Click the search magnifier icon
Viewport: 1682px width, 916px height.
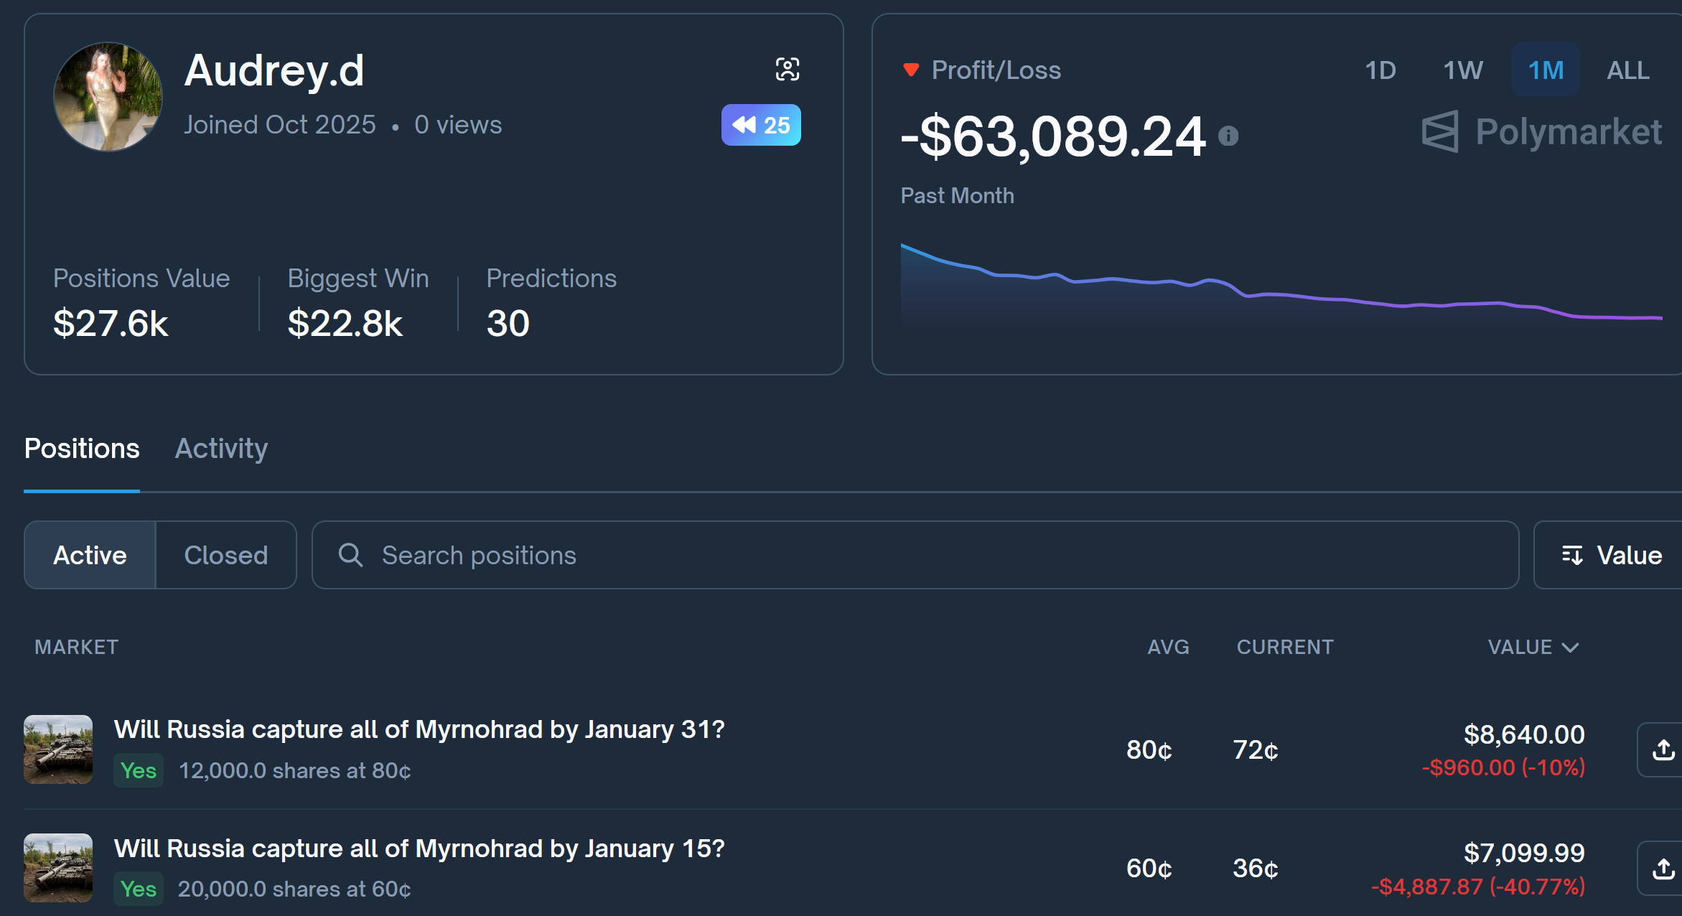[x=350, y=555]
